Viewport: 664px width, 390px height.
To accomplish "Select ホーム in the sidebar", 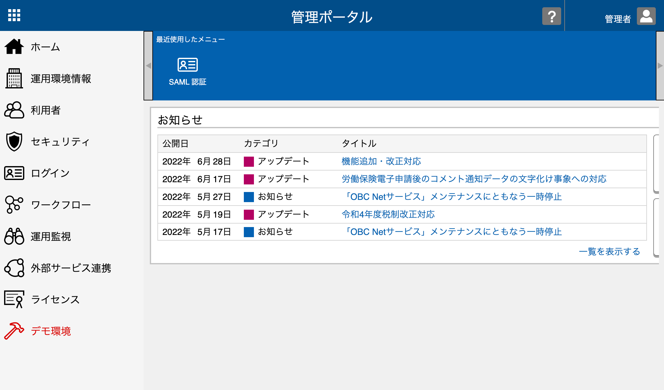I will [x=45, y=47].
